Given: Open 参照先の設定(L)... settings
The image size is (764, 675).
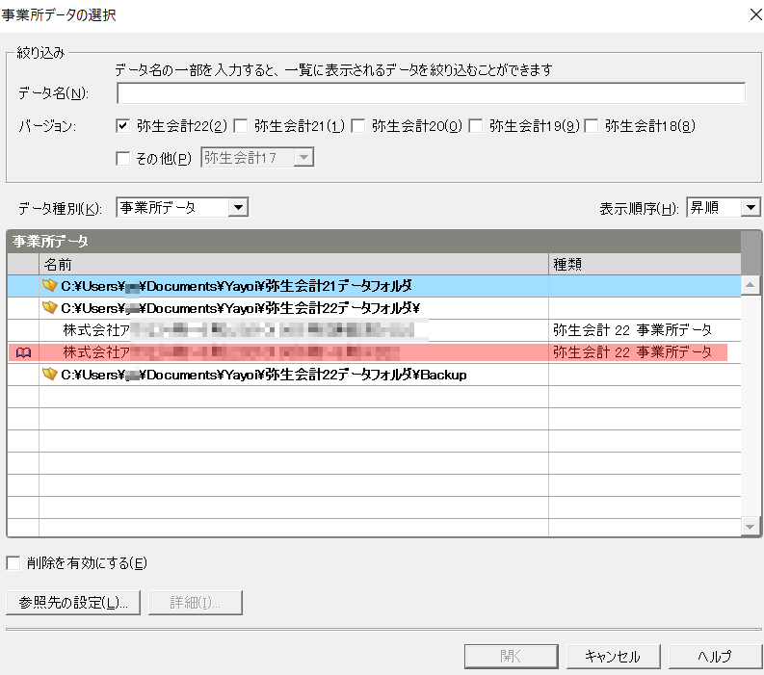Looking at the screenshot, I should pyautogui.click(x=73, y=603).
